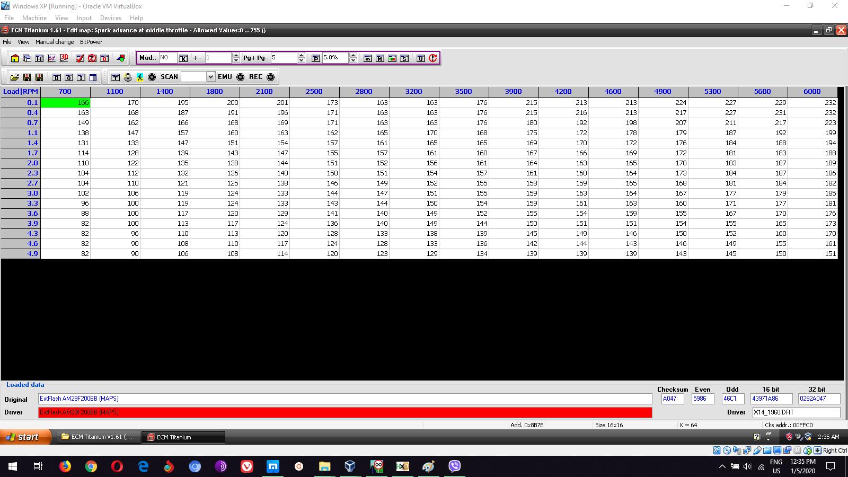Select the green cell with value 166

[66, 103]
